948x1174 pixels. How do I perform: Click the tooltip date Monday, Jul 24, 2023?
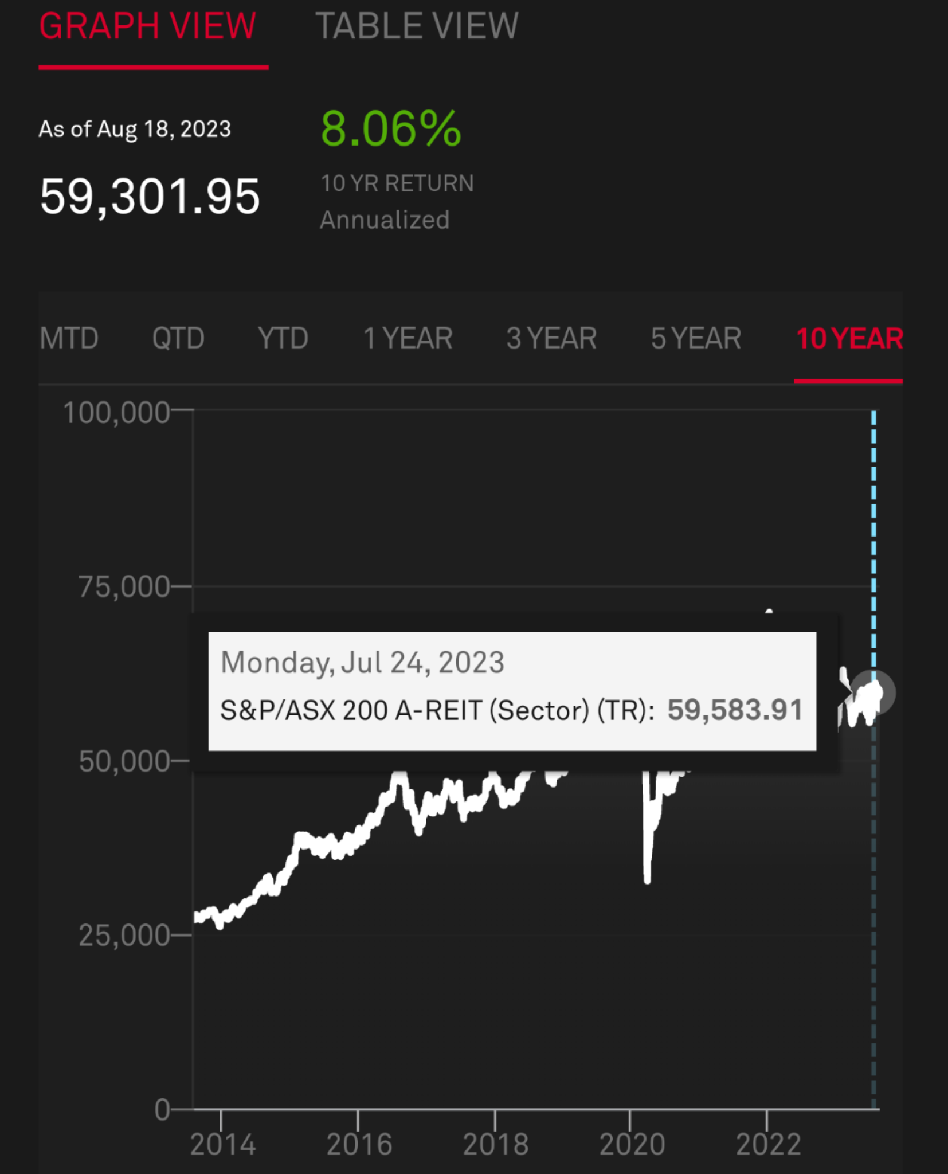(x=362, y=663)
